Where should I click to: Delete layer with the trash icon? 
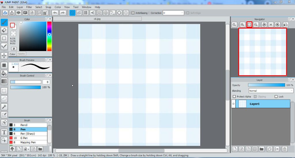coord(285,149)
